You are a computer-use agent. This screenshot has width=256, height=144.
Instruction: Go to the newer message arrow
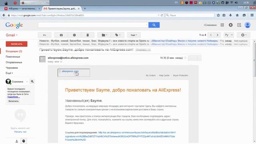[211, 35]
